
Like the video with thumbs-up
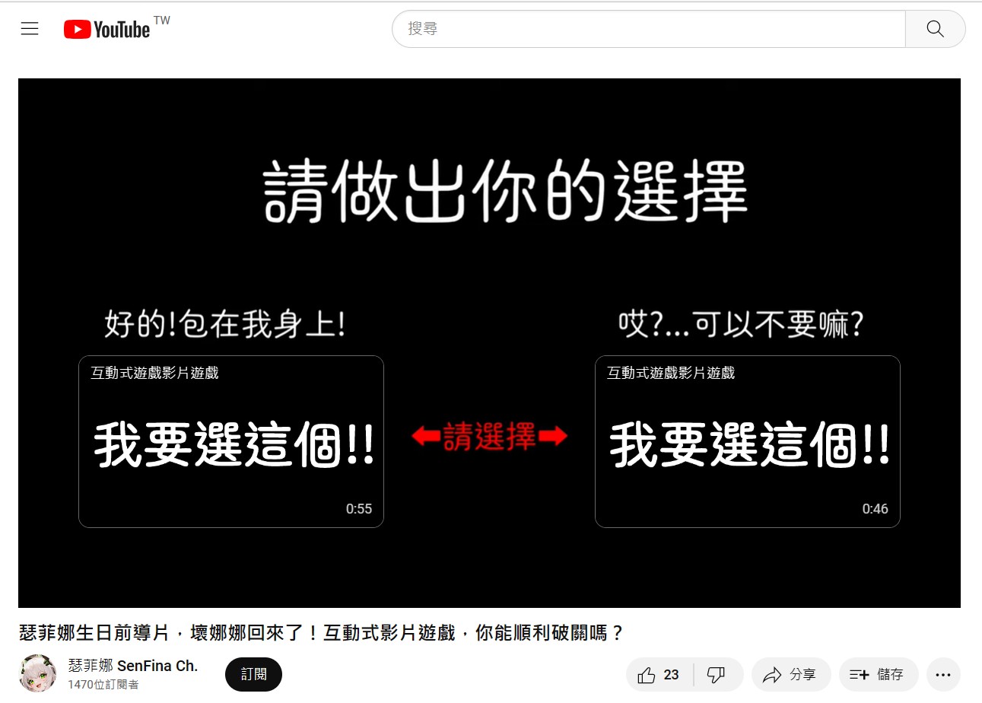tap(659, 675)
